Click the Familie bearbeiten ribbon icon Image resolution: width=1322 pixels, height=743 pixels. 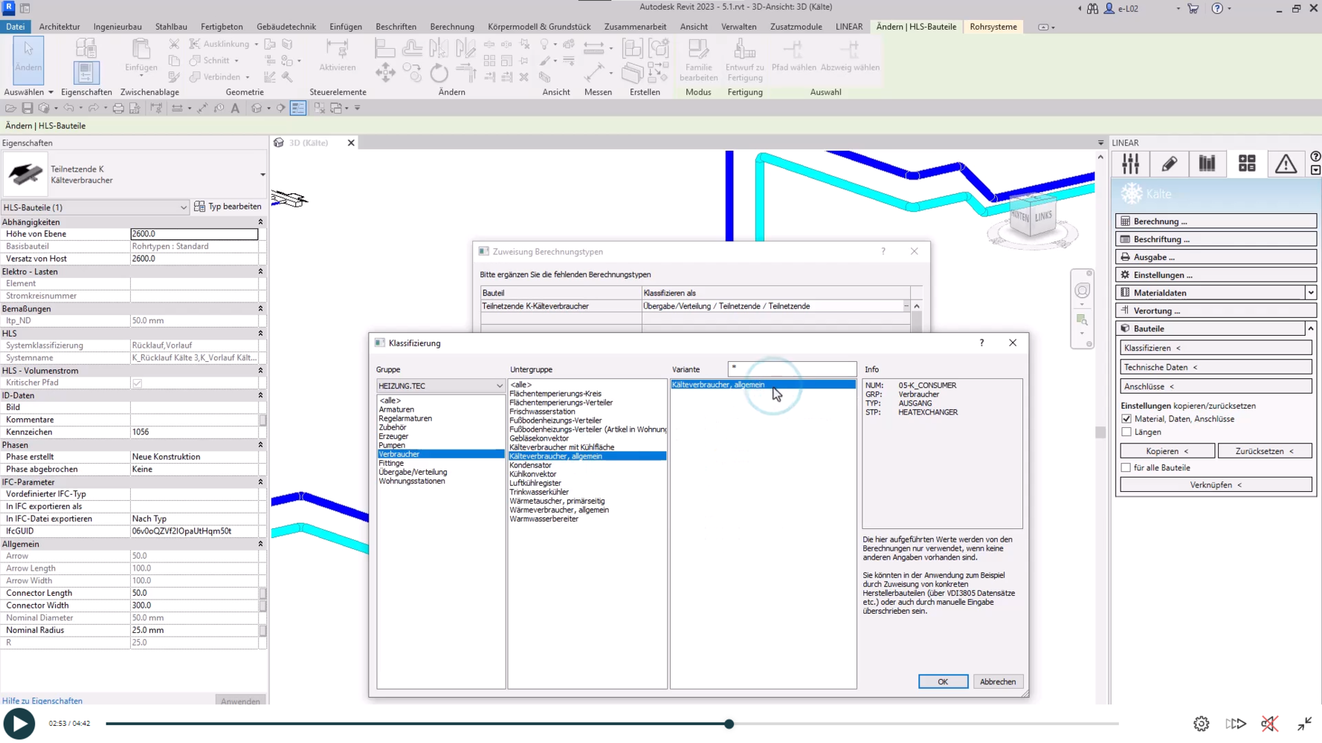click(x=698, y=59)
